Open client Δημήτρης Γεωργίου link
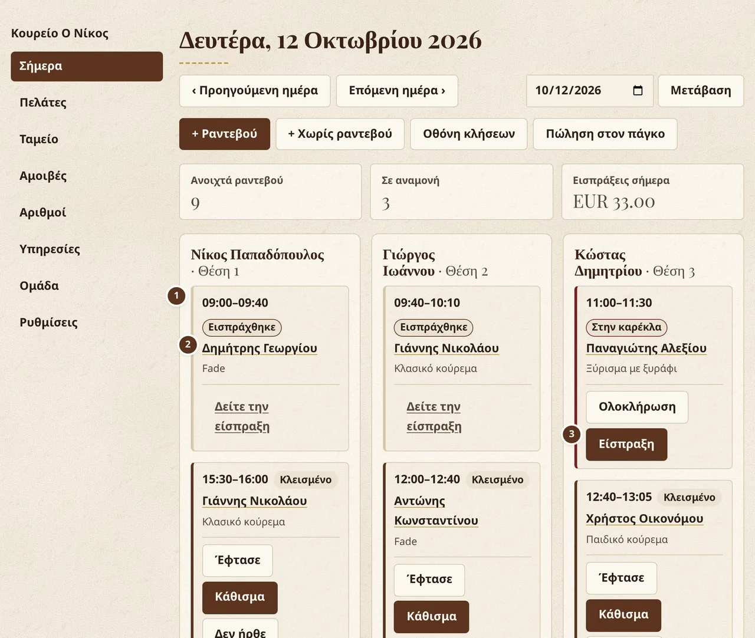Viewport: 755px width, 638px height. 260,348
